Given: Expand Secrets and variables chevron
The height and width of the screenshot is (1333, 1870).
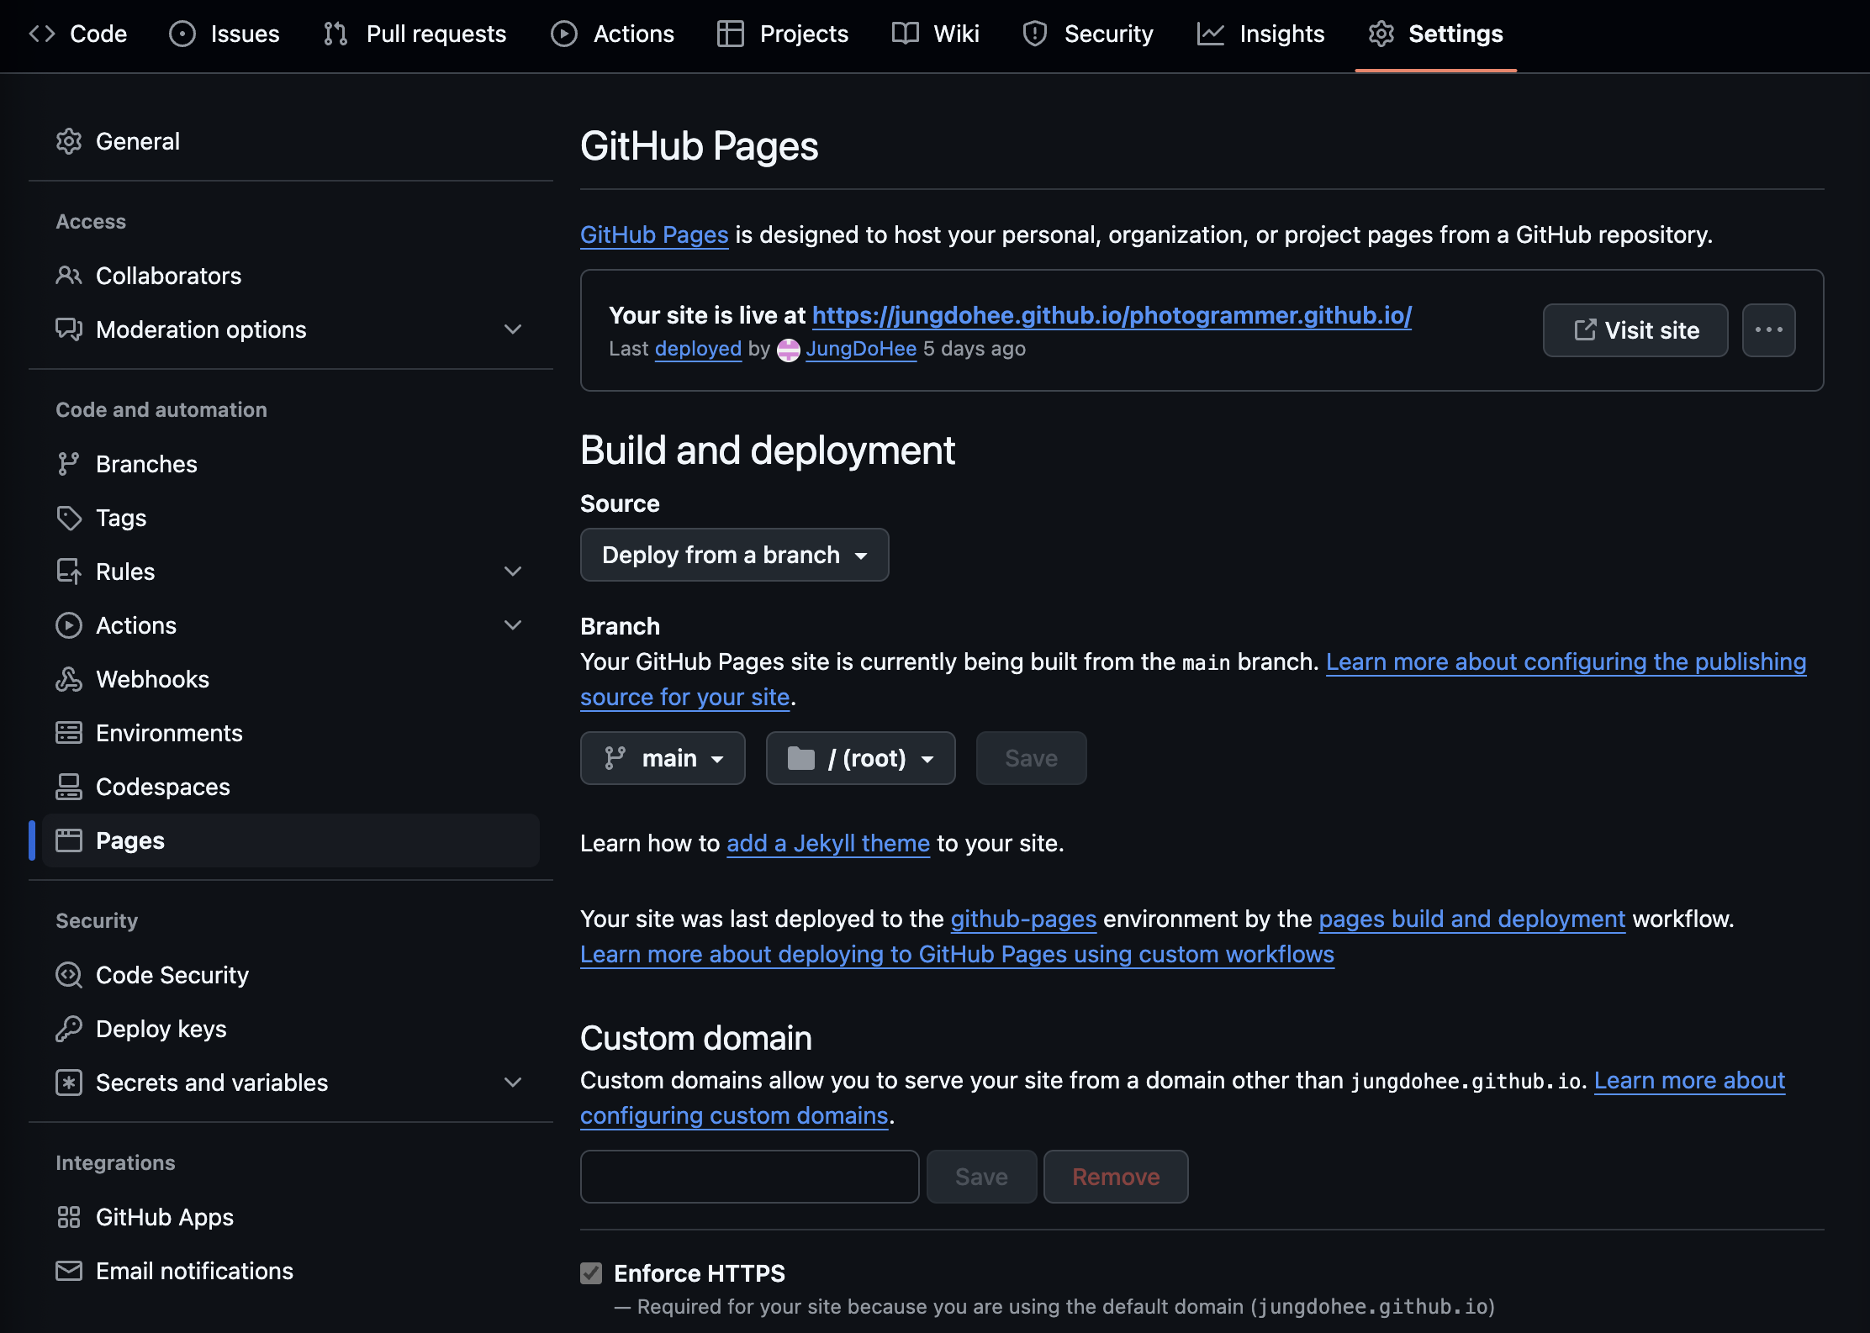Looking at the screenshot, I should 513,1083.
